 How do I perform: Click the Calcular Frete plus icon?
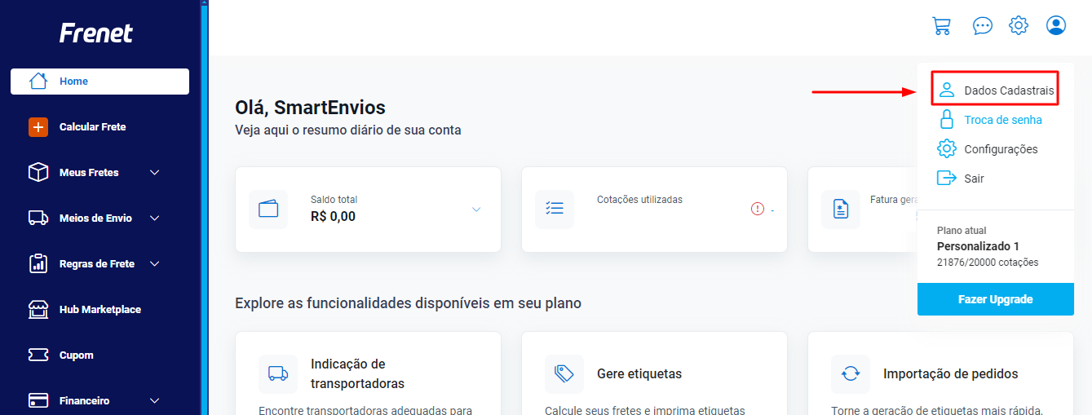pos(38,127)
